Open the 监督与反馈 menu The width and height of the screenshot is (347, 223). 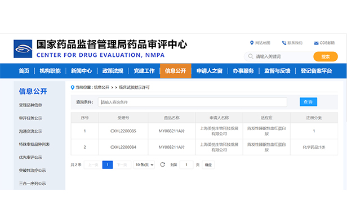coord(277,71)
